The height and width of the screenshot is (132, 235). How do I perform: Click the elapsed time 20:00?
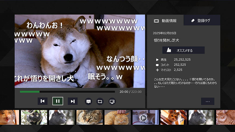coord(124,92)
